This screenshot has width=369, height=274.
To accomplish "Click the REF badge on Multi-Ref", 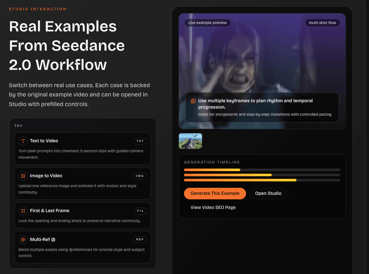I will coord(140,239).
